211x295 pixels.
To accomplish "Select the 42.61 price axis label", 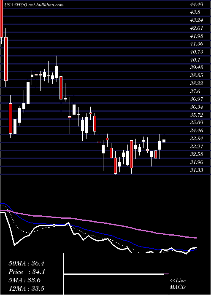I will pos(197,28).
